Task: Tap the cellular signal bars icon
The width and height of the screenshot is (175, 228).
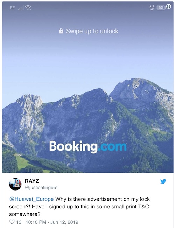Action: click(x=21, y=8)
